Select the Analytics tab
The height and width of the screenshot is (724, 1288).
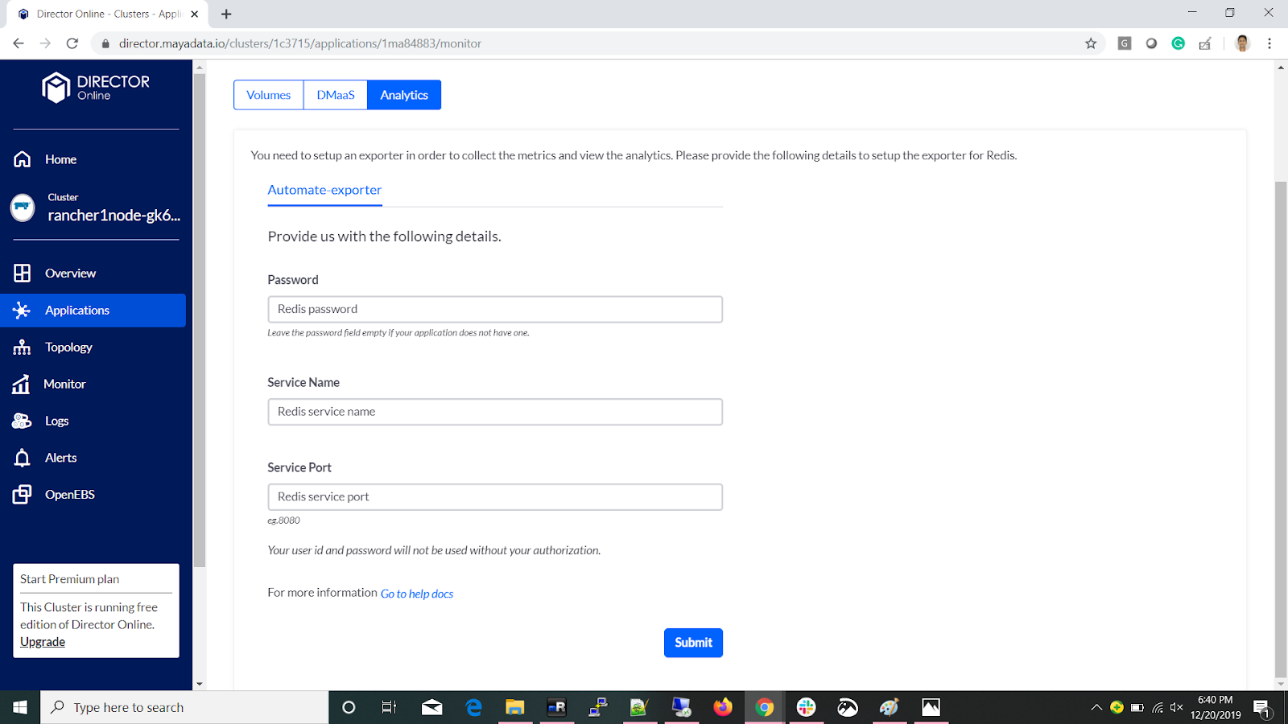(x=404, y=95)
